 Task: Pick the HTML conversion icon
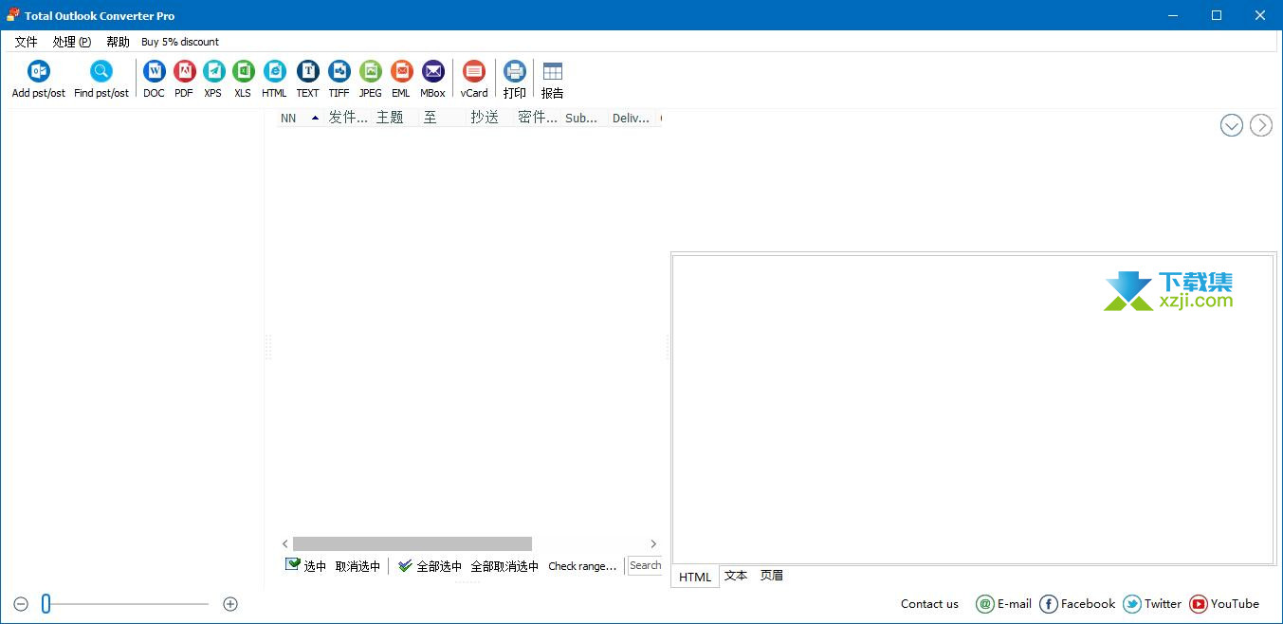pos(274,79)
